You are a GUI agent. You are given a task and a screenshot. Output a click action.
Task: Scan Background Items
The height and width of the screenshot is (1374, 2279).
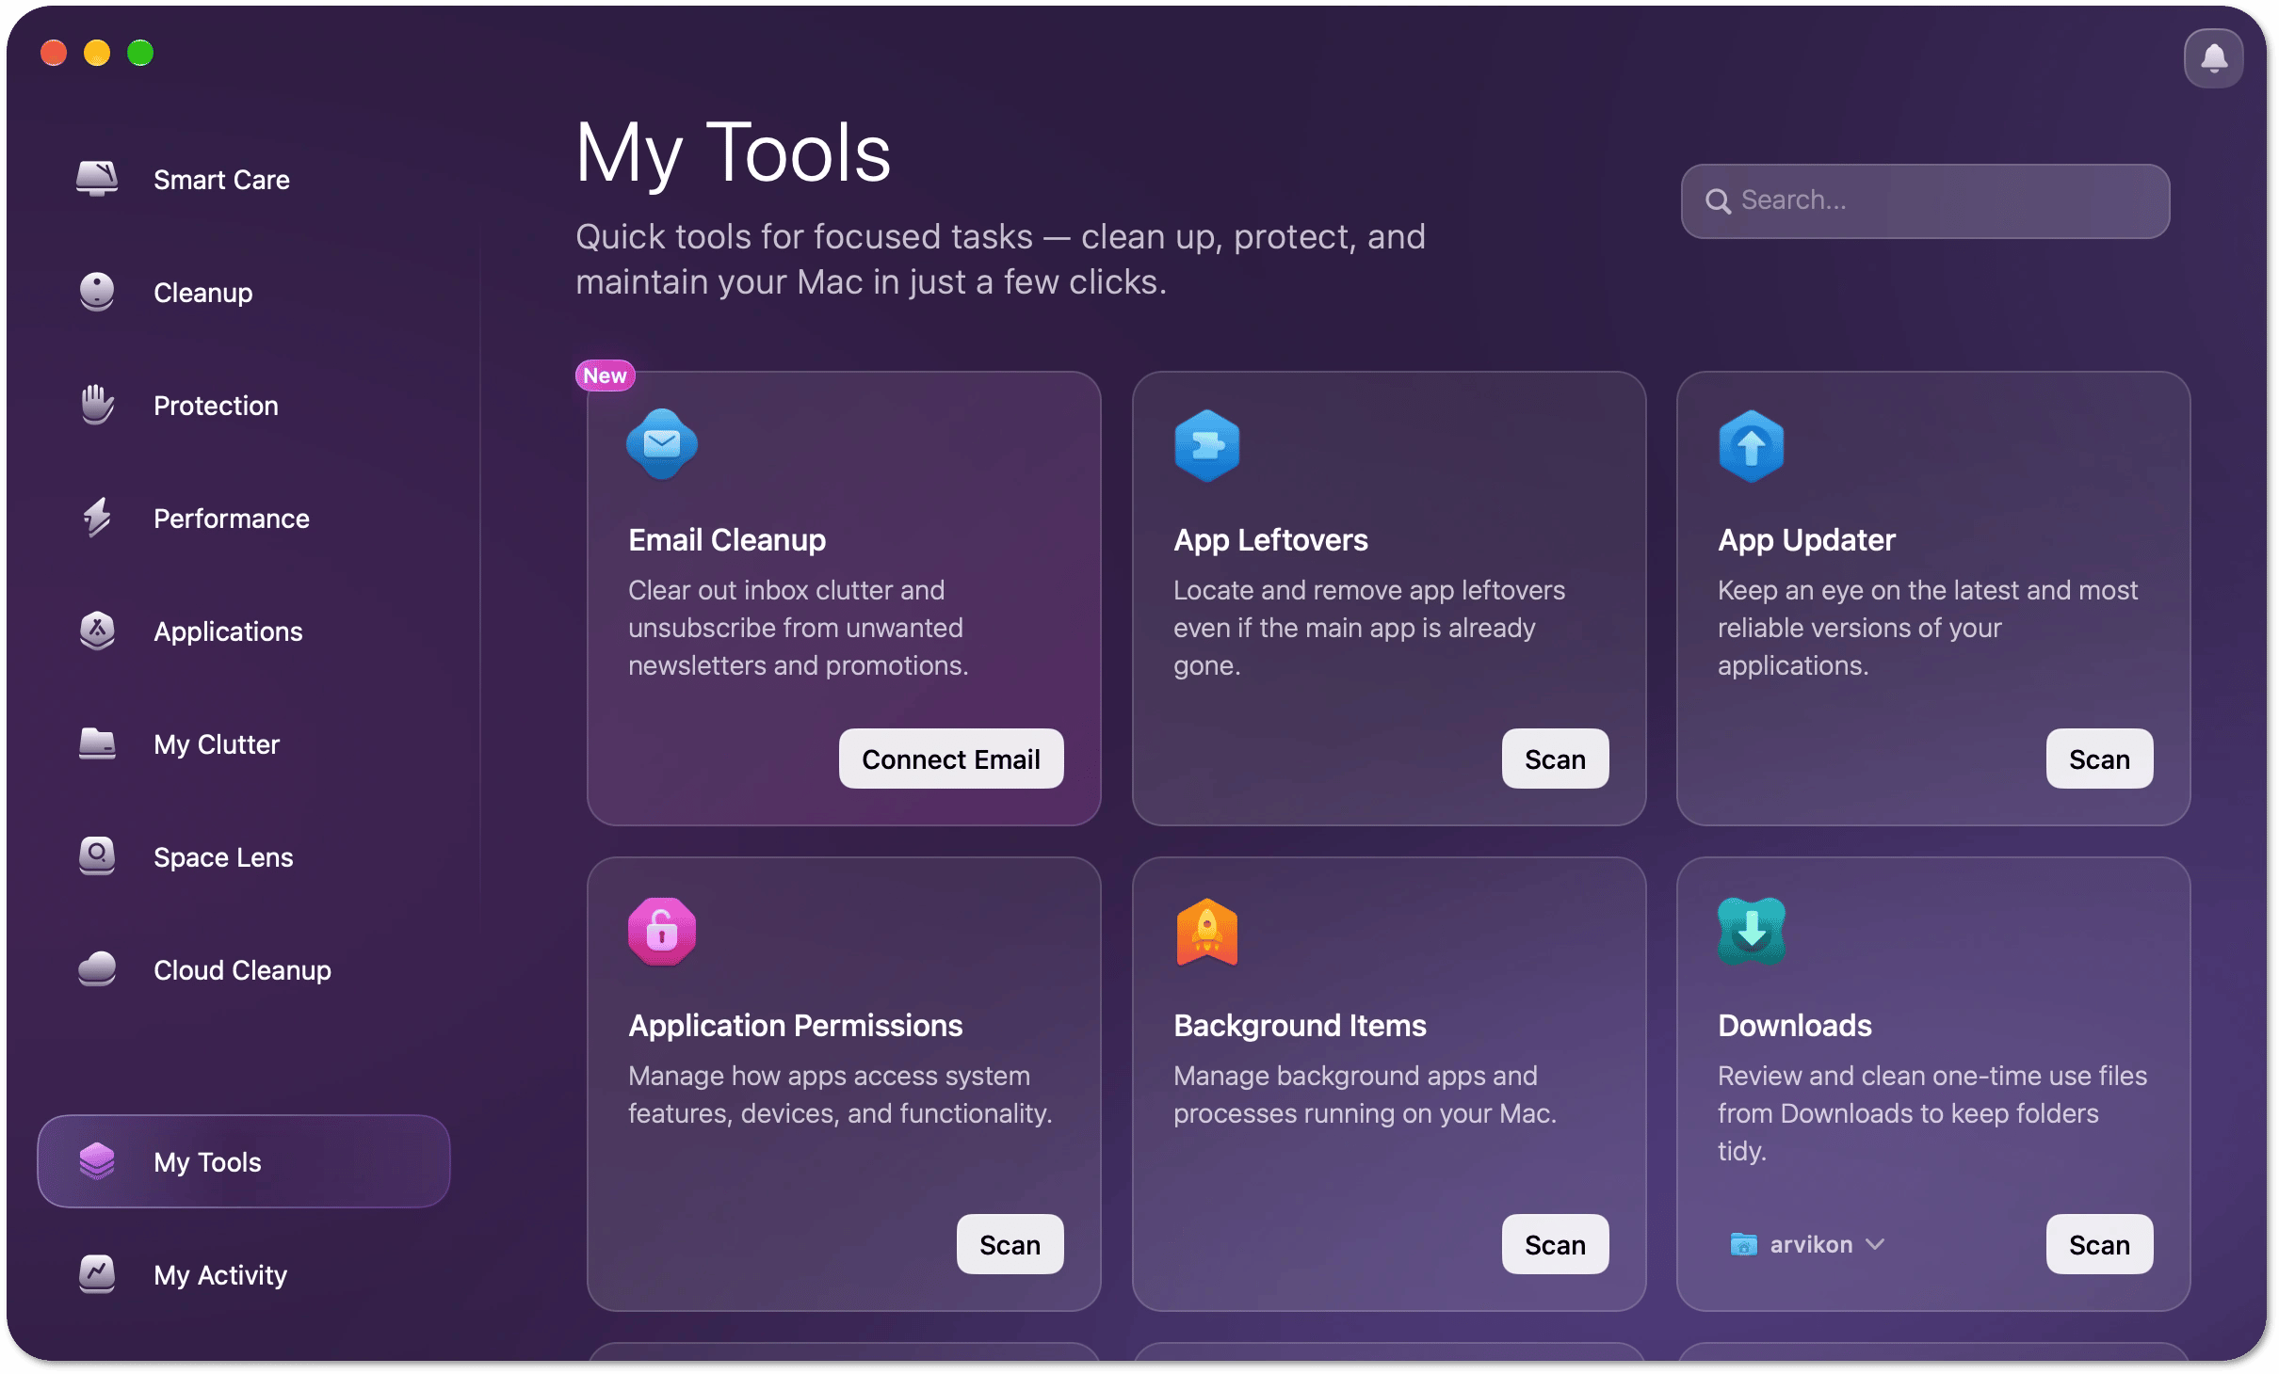(x=1555, y=1244)
